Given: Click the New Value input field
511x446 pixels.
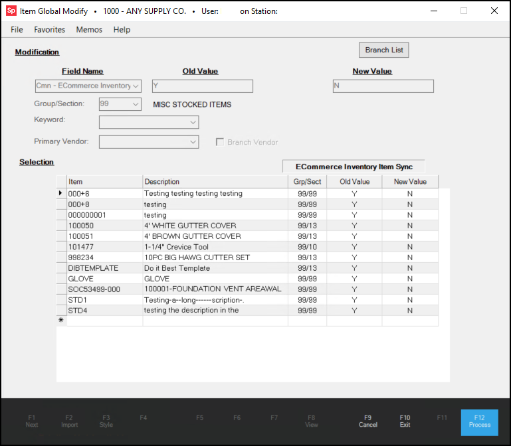Looking at the screenshot, I should pos(383,86).
